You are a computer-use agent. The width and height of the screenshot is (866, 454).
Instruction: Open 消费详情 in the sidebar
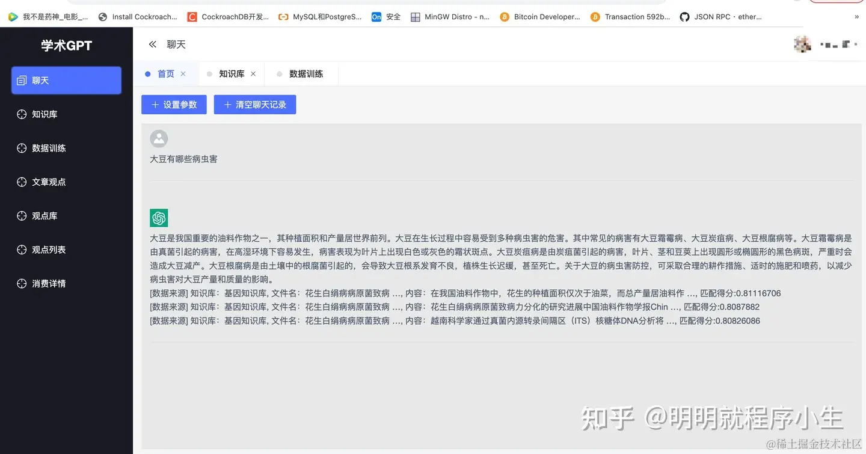[x=66, y=283]
